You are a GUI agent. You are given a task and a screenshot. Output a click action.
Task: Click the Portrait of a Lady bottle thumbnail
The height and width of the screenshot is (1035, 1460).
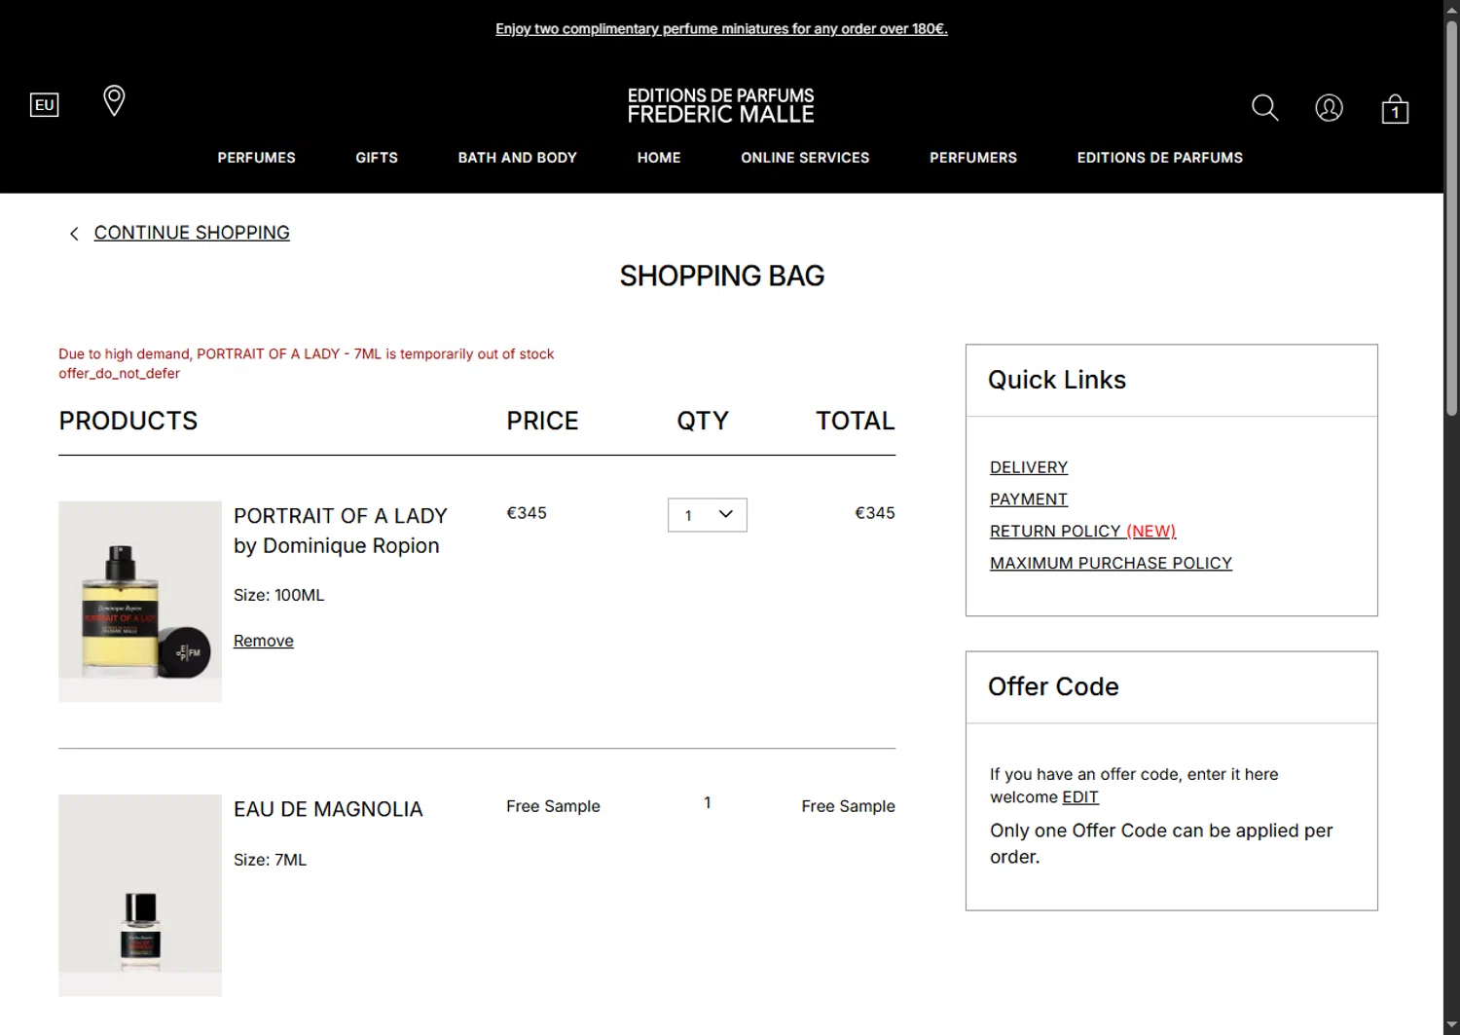pos(140,602)
